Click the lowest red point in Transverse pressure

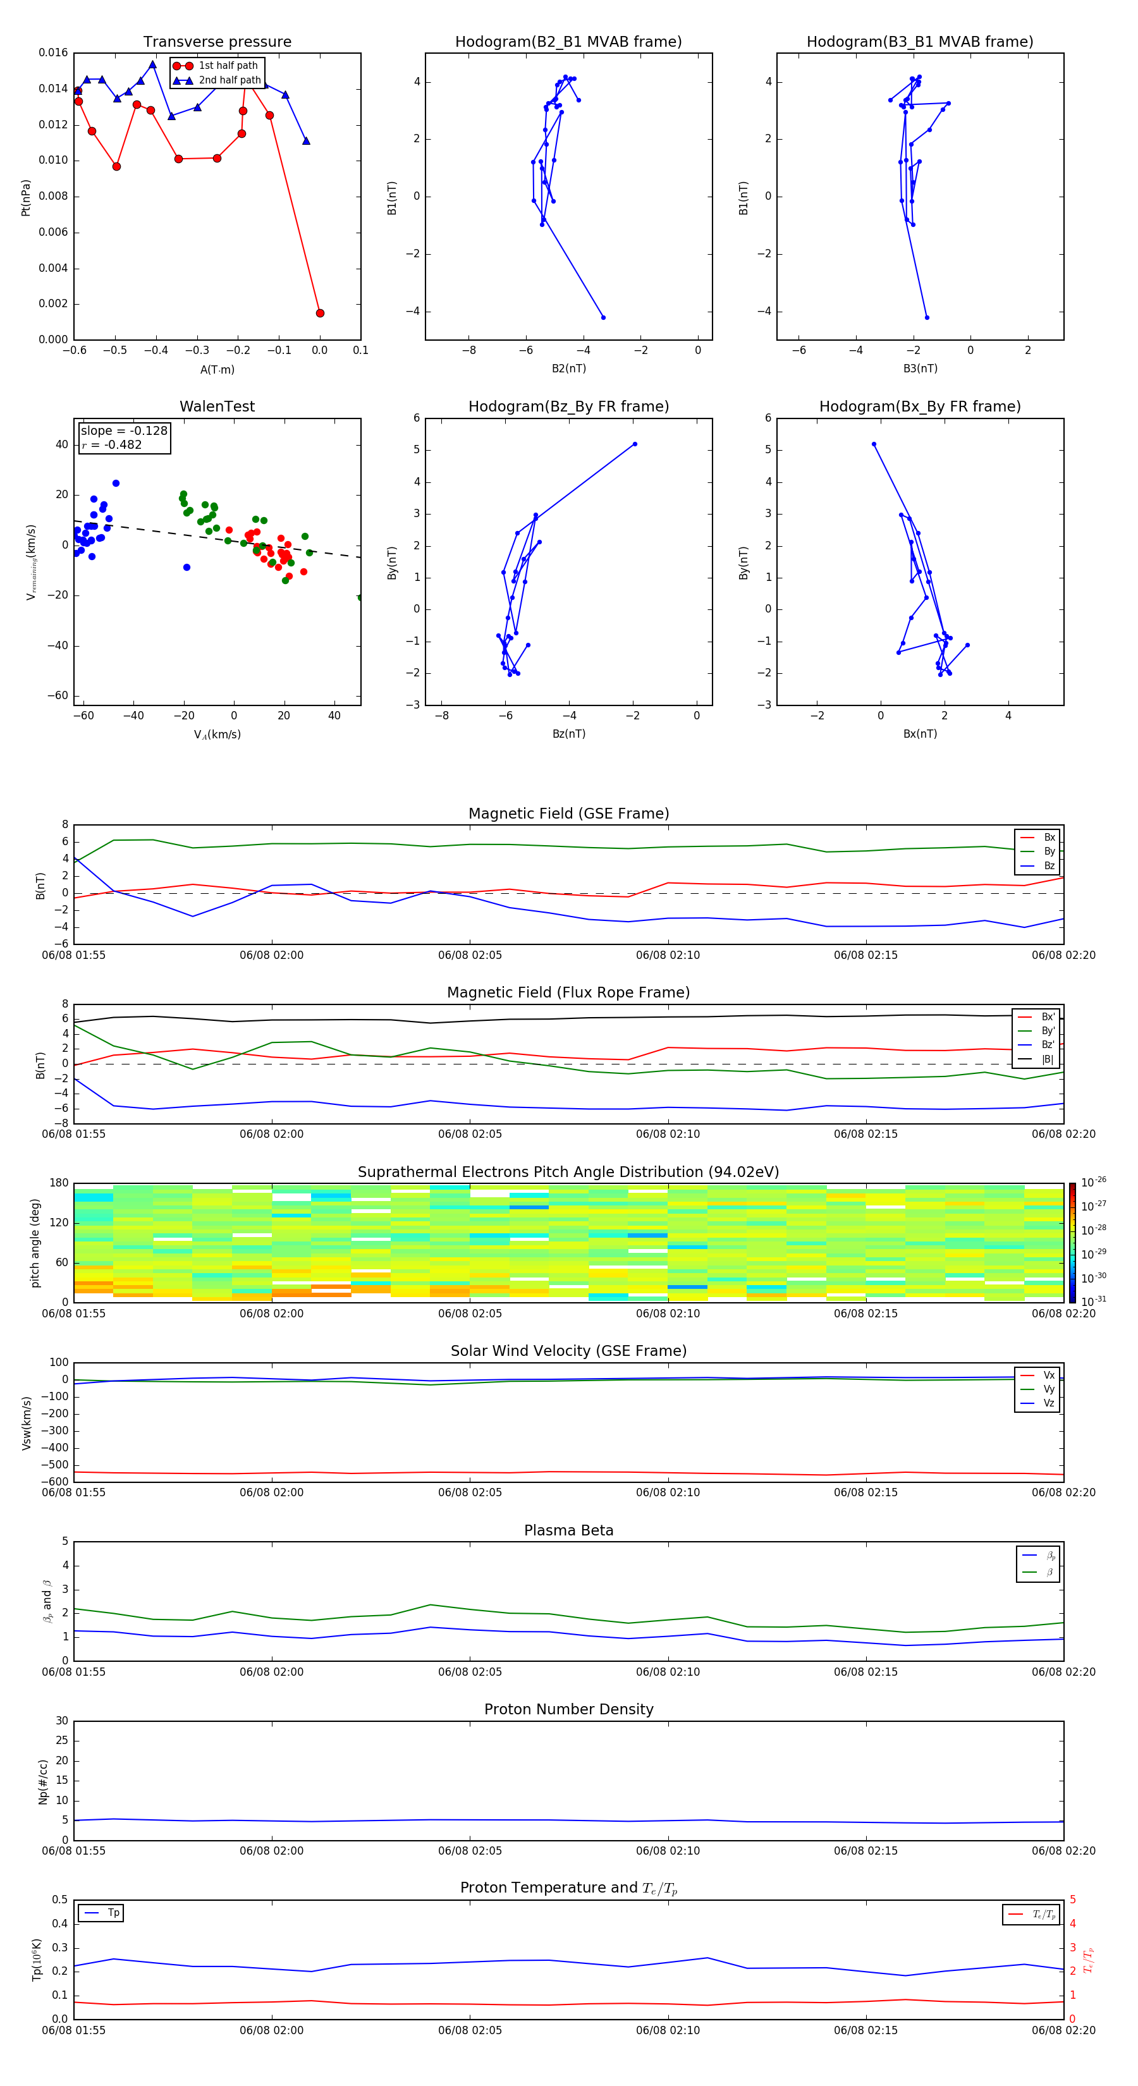320,314
